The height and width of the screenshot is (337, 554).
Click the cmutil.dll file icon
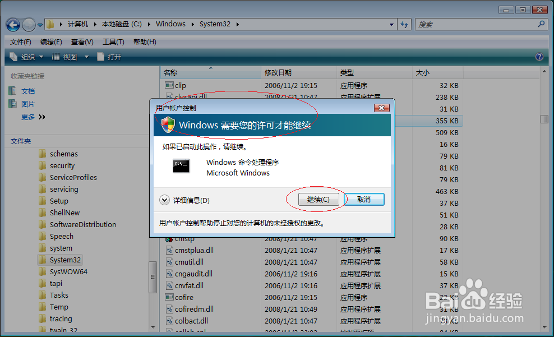169,262
